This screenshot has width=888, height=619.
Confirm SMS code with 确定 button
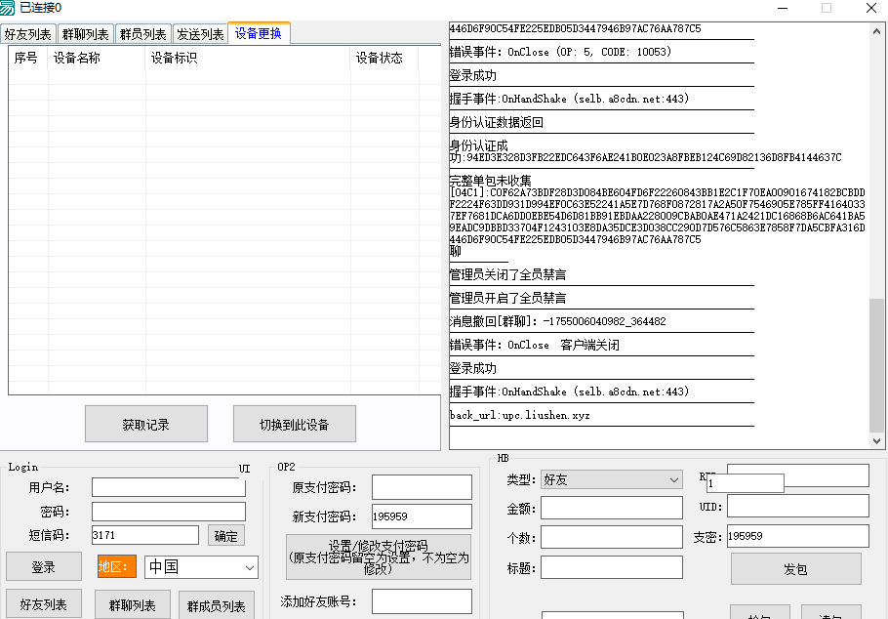coord(225,535)
